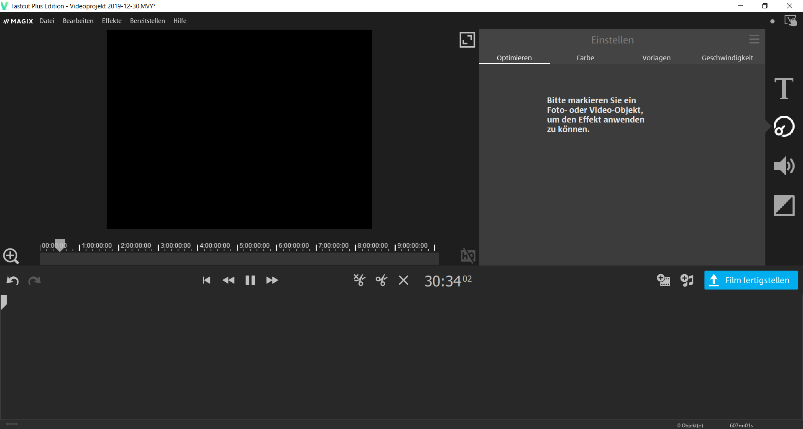Add video or photo files icon
This screenshot has height=429, width=803.
pyautogui.click(x=663, y=280)
